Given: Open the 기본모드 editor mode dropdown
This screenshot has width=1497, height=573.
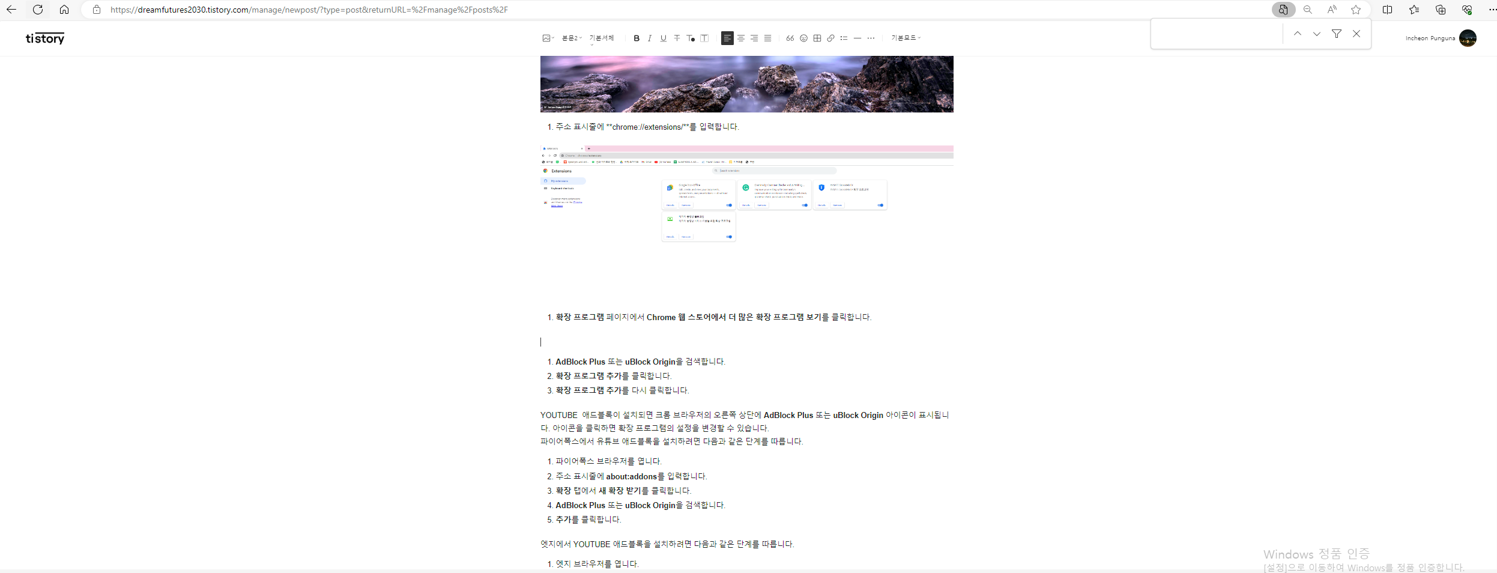Looking at the screenshot, I should tap(906, 38).
